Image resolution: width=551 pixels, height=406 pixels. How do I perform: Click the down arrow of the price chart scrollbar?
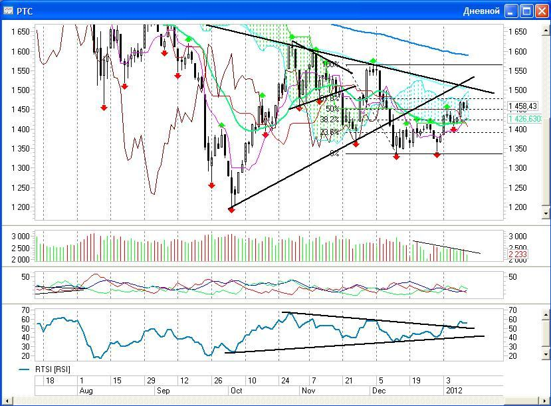(x=546, y=213)
